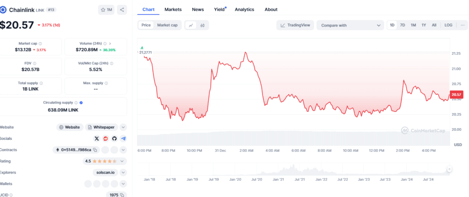The image size is (469, 197).
Task: Toggle the LOG scale option
Action: 448,25
